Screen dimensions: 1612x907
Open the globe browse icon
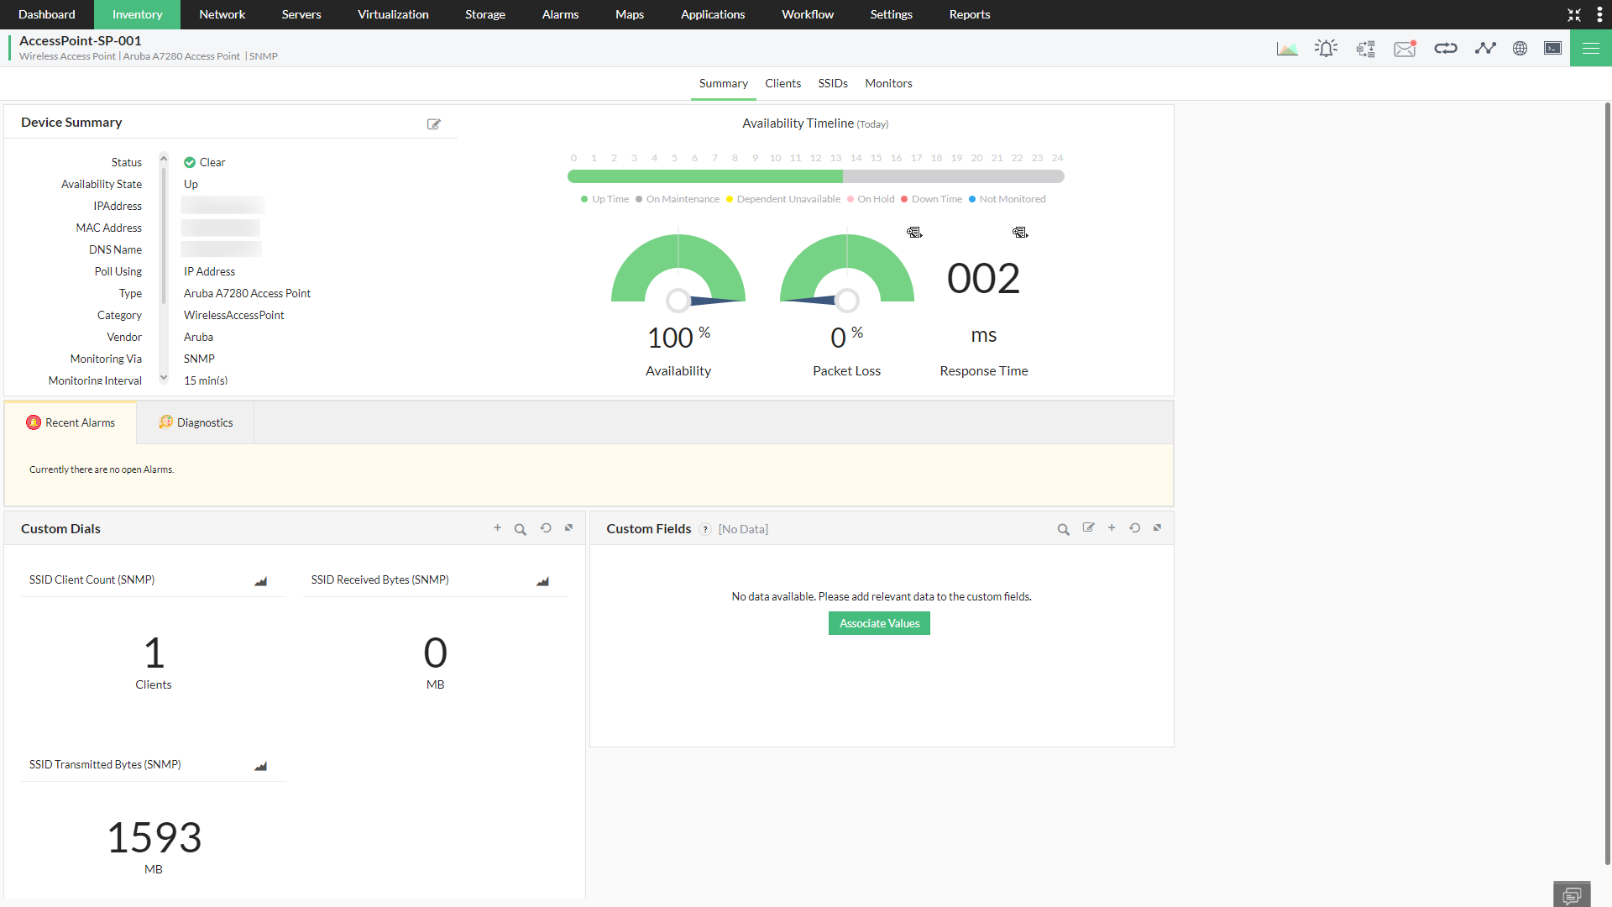click(1520, 49)
